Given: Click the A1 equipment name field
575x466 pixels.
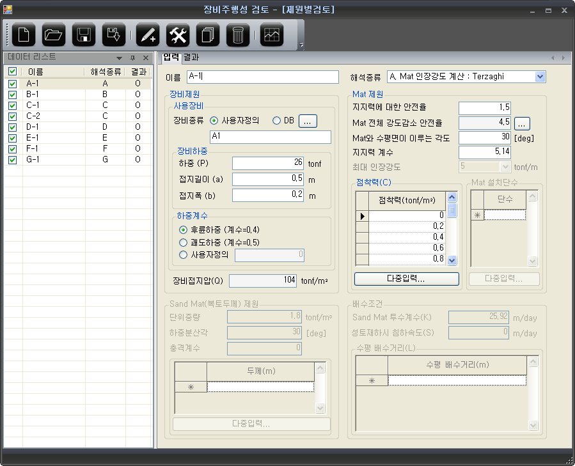Looking at the screenshot, I should pyautogui.click(x=271, y=137).
